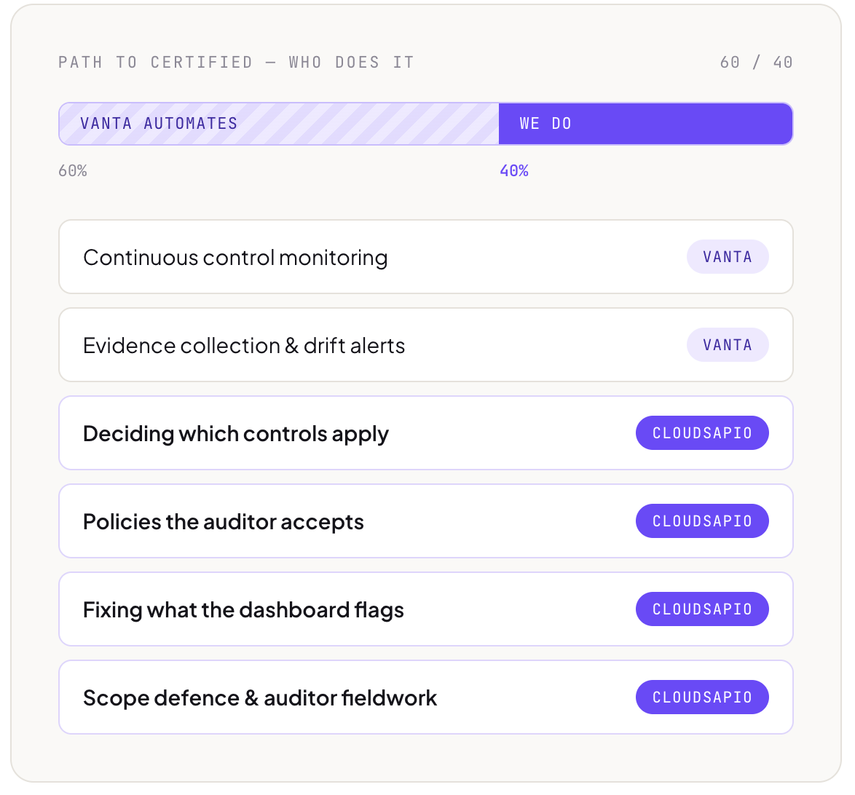
Task: Click the We Do bar segment
Action: [645, 124]
